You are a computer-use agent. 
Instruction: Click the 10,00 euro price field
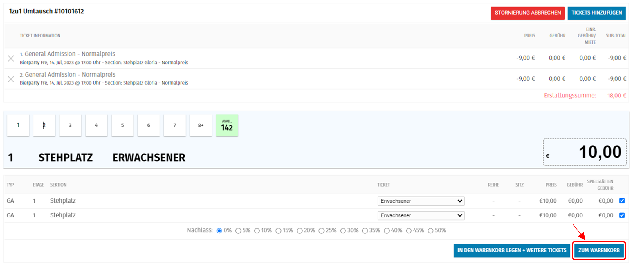point(585,152)
